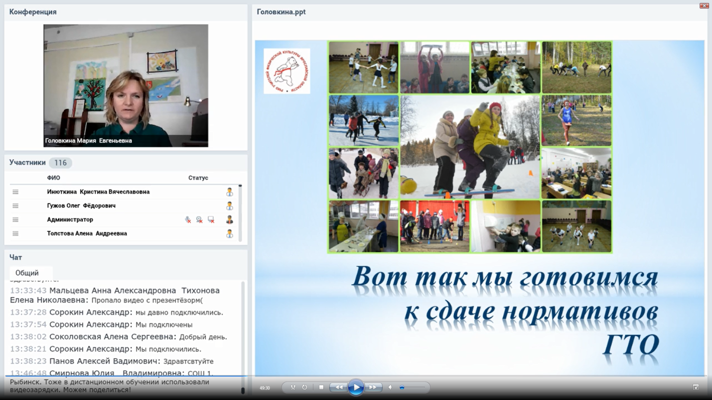Click the Play button in media player
712x400 pixels.
[x=355, y=387]
